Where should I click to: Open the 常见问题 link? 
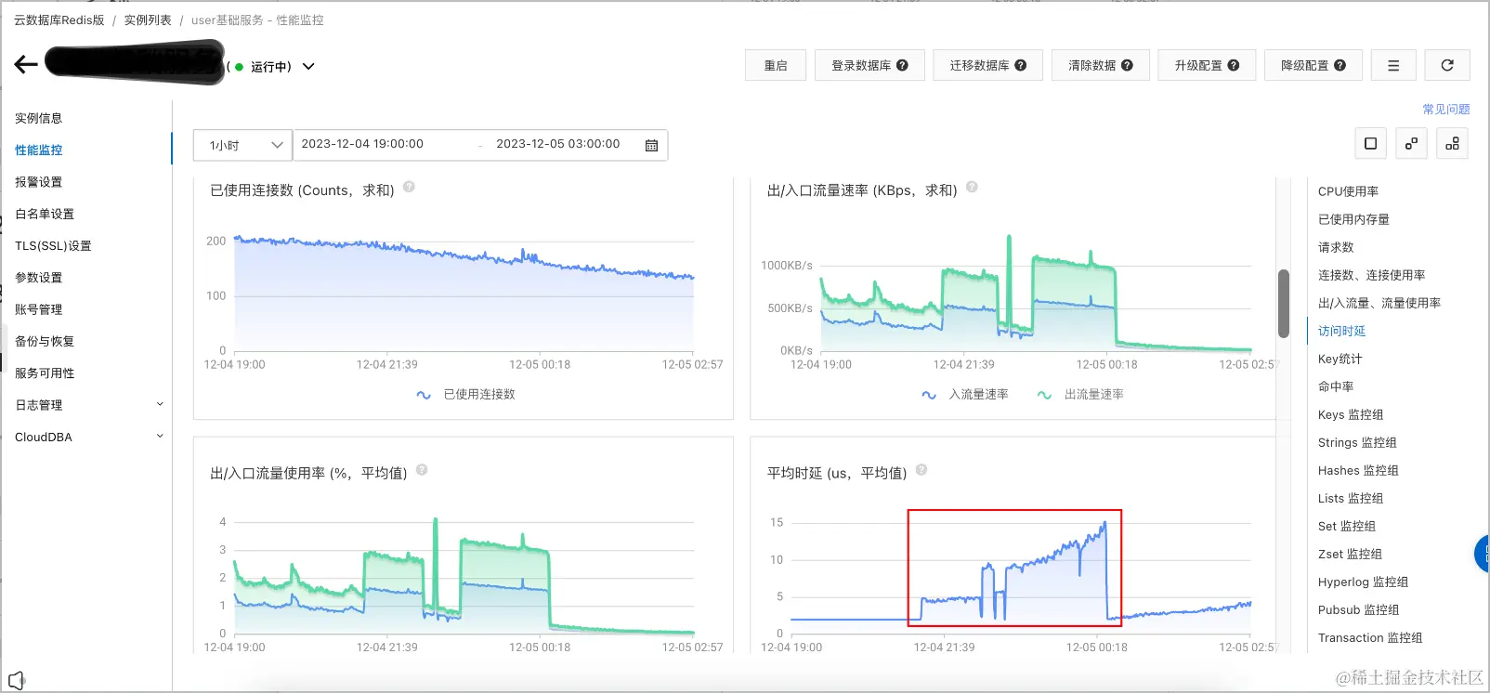point(1445,109)
